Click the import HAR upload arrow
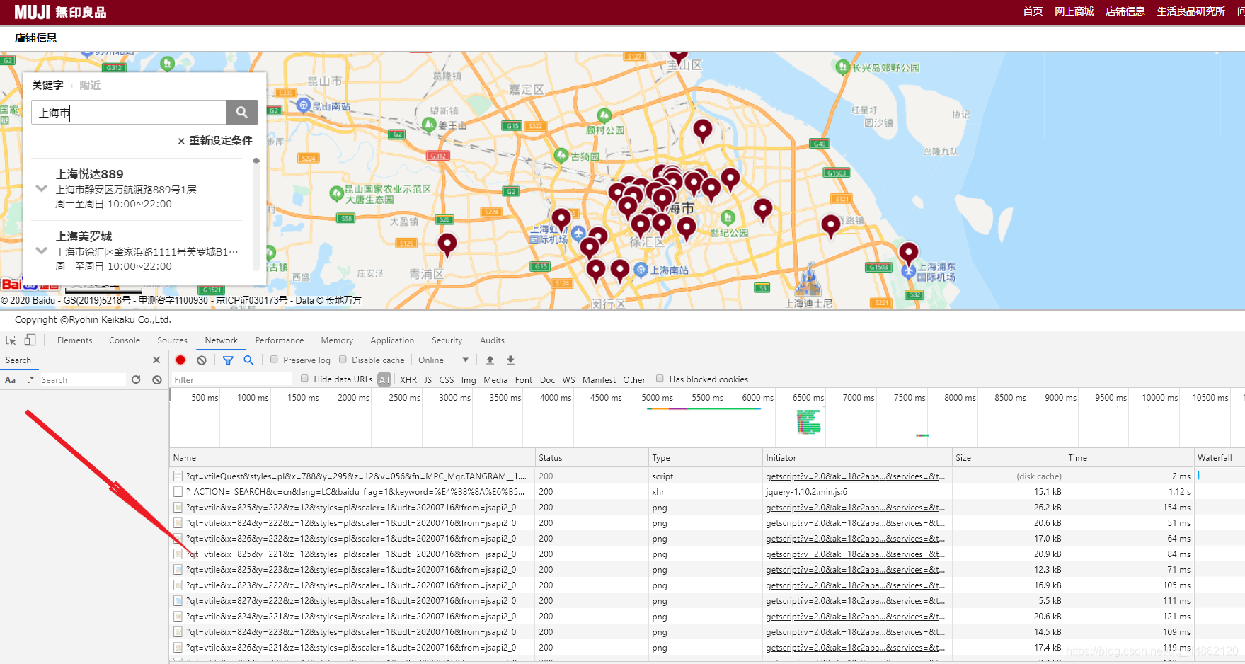Viewport: 1245px width, 664px height. click(x=490, y=360)
